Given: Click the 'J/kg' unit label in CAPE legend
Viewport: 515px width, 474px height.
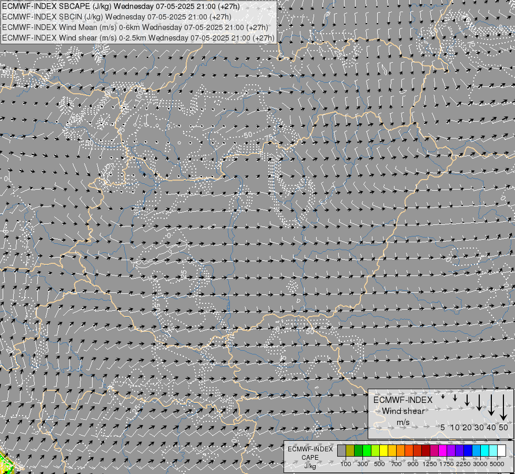Looking at the screenshot, I should (x=310, y=467).
